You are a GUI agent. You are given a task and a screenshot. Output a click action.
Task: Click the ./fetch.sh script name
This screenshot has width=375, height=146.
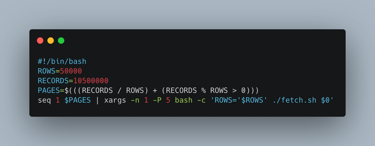[294, 101]
